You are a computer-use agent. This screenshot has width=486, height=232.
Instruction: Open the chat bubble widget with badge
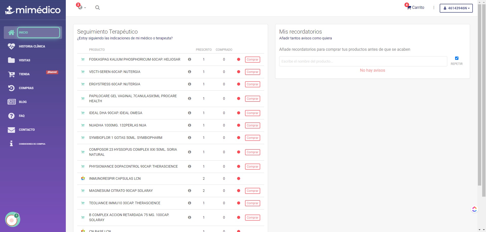12,219
